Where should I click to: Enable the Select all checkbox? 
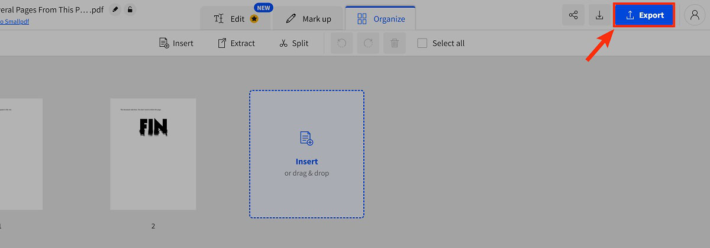[422, 43]
